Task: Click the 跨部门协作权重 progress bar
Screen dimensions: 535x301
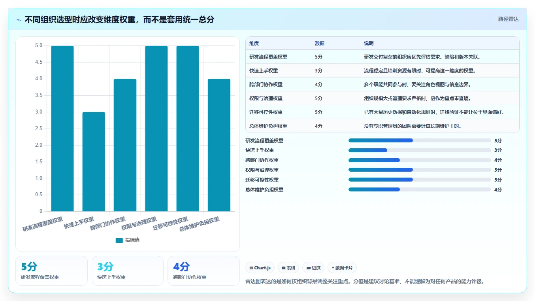Action: pyautogui.click(x=420, y=160)
